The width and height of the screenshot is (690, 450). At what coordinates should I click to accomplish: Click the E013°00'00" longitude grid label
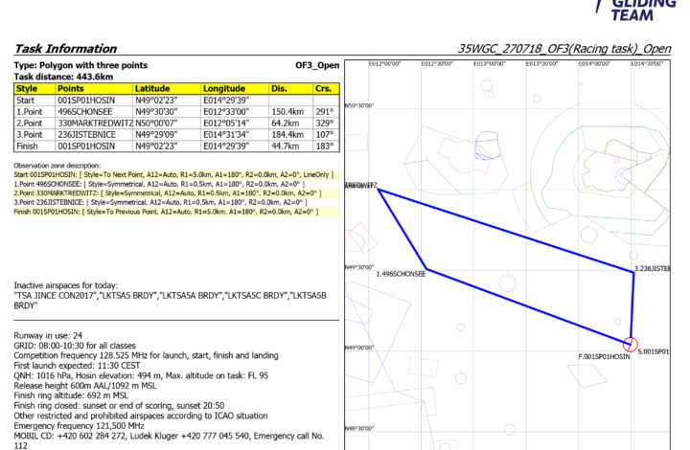coord(490,64)
